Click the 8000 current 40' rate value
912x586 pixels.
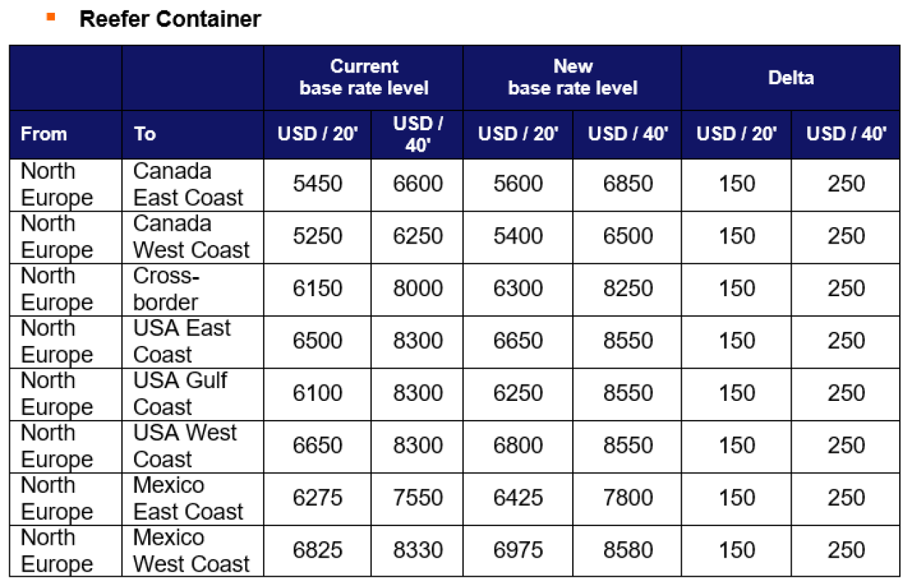pyautogui.click(x=418, y=289)
